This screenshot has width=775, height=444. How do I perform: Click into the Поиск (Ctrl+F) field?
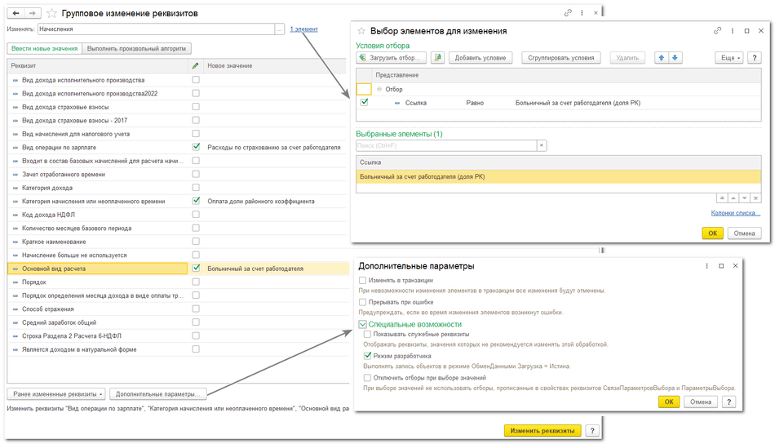[x=445, y=145]
